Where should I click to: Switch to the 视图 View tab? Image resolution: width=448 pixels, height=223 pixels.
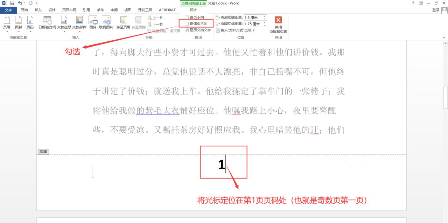128,10
